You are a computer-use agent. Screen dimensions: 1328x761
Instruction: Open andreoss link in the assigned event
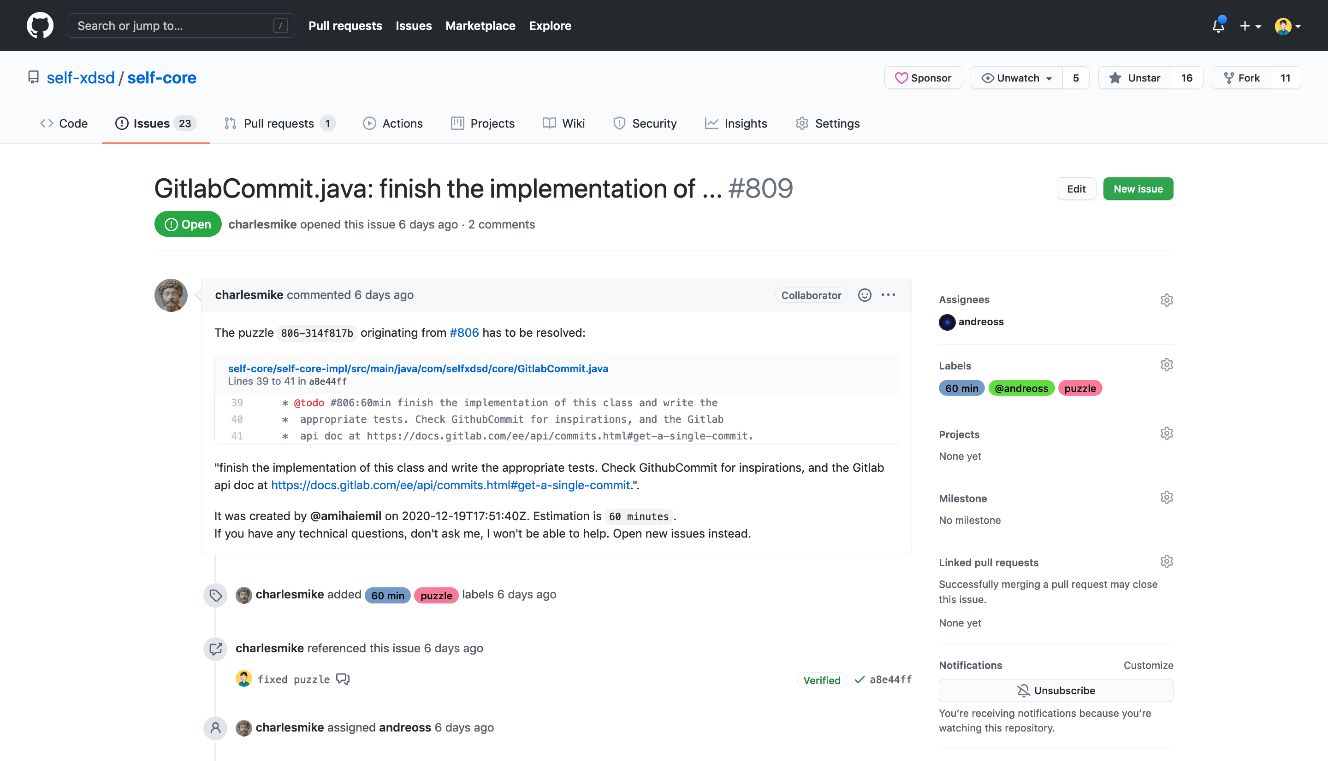click(405, 727)
